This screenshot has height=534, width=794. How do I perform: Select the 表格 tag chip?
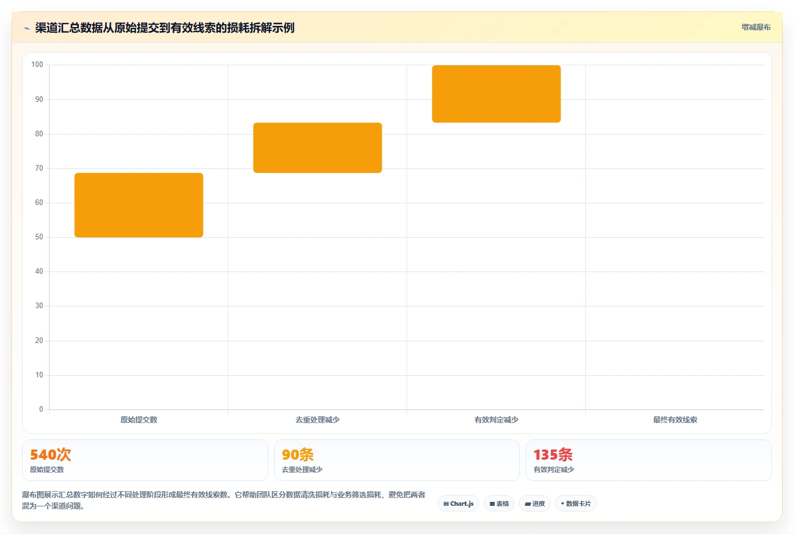pyautogui.click(x=499, y=504)
